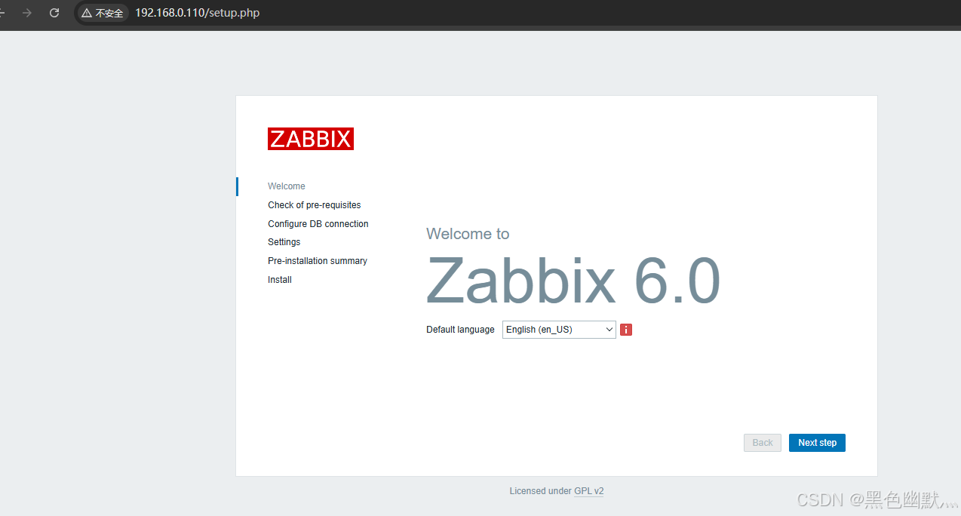The width and height of the screenshot is (961, 516).
Task: Click the disabled Back button
Action: coord(763,443)
